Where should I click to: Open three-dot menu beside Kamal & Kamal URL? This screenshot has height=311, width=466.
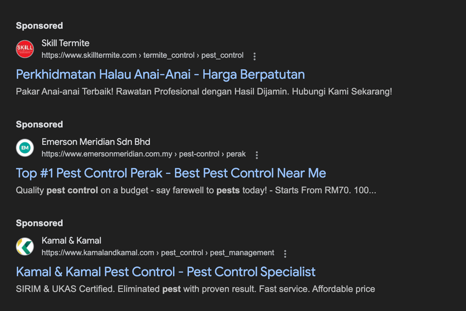pos(285,254)
